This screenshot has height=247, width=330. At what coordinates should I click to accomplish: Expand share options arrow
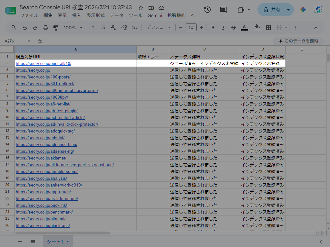click(288, 10)
